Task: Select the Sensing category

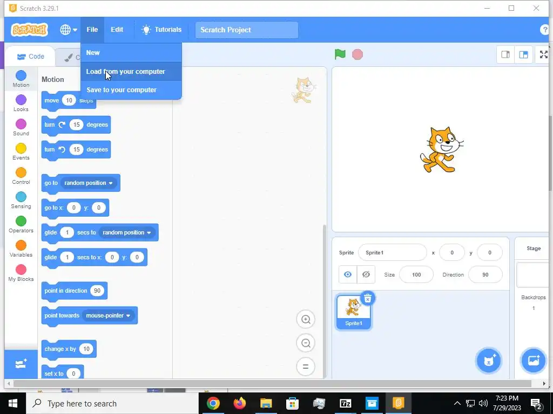Action: pos(21,201)
